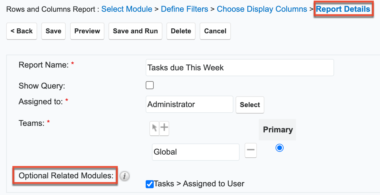Click the Report Name input field
Screen dimensions: 380x195
click(240, 67)
